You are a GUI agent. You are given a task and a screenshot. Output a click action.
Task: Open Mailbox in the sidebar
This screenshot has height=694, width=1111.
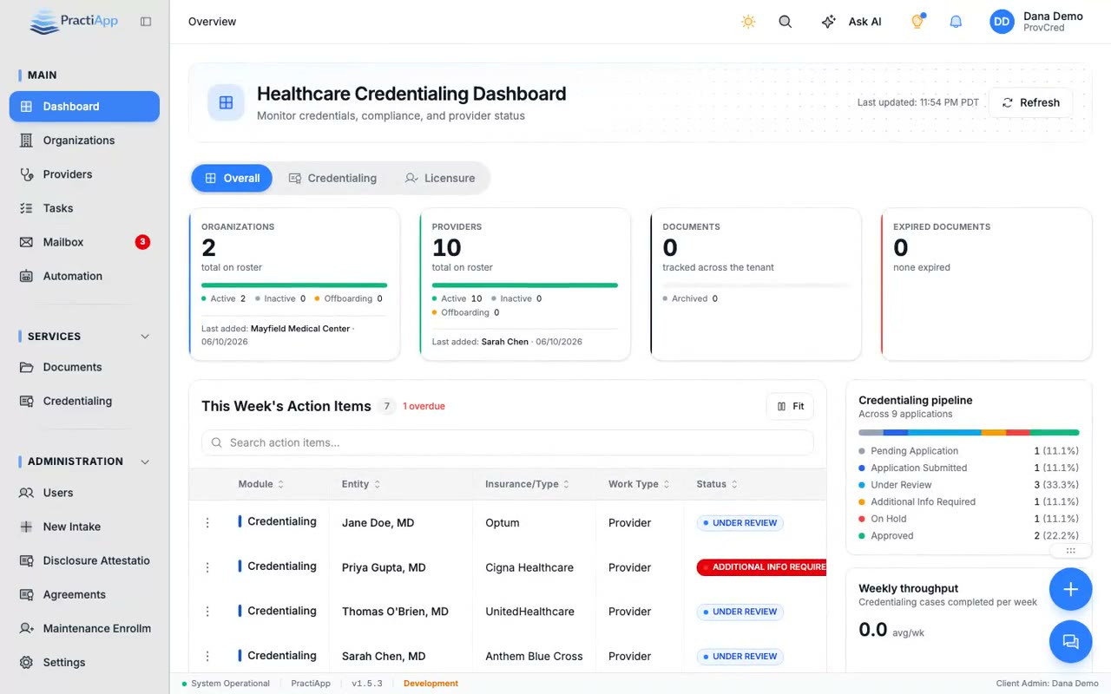point(84,242)
